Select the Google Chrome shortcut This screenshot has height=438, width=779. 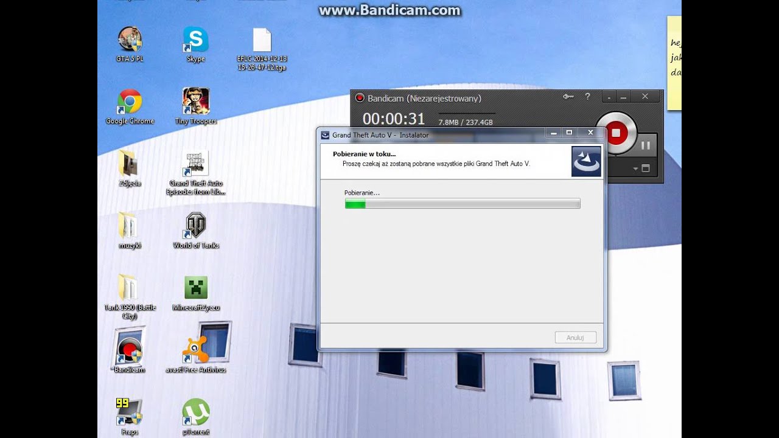click(130, 106)
